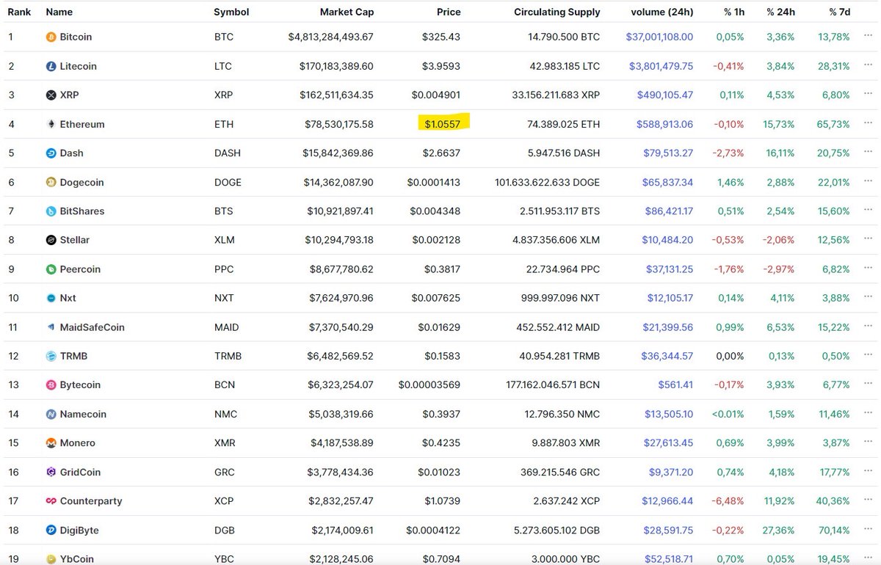Open the Ethereum coin name link
The image size is (881, 565).
(x=82, y=124)
